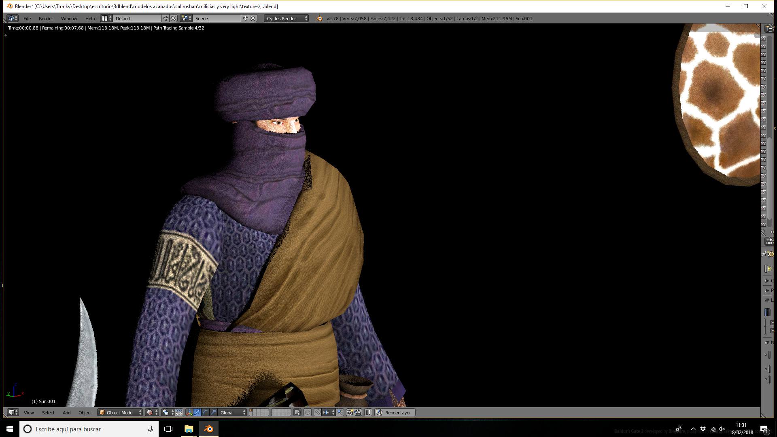The height and width of the screenshot is (437, 777).
Task: Enable the rotate manipulator
Action: coord(205,412)
